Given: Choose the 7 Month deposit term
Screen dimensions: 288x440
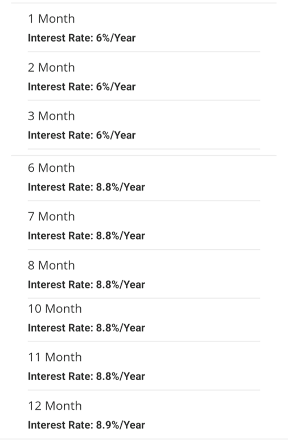Looking at the screenshot, I should pos(144,225).
